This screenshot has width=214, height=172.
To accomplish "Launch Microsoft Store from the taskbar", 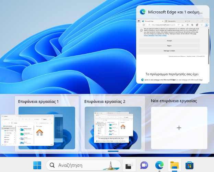I will [189, 165].
